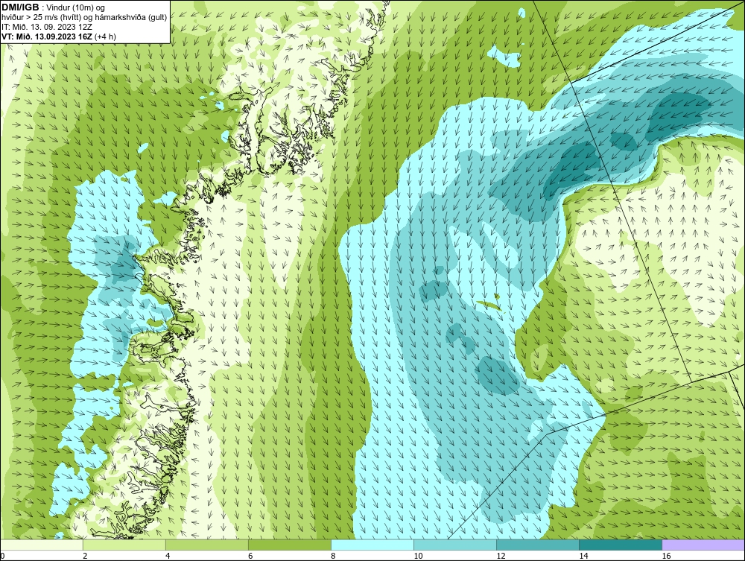
Task: Click the 'VT: Mið. 13.09.2023 16Z' line
Action: click(48, 37)
